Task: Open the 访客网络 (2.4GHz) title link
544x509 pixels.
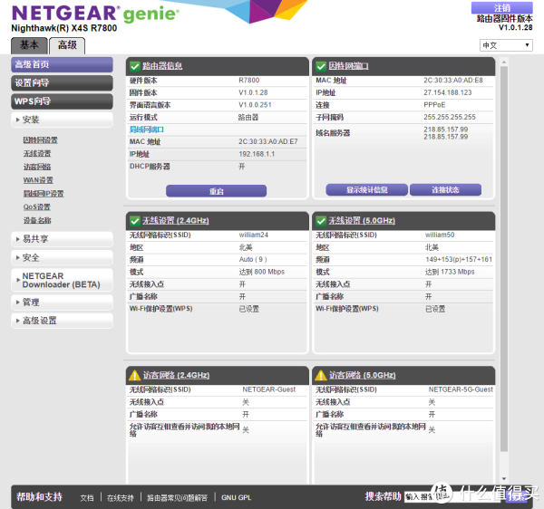Action: coord(176,375)
